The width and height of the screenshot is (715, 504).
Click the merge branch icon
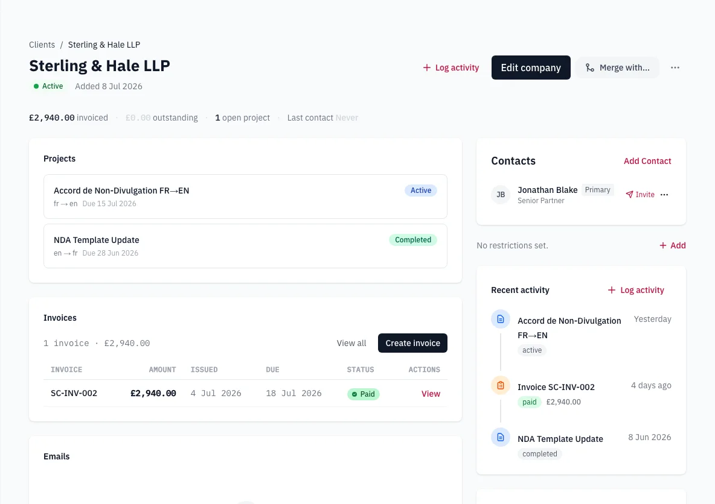pyautogui.click(x=589, y=68)
